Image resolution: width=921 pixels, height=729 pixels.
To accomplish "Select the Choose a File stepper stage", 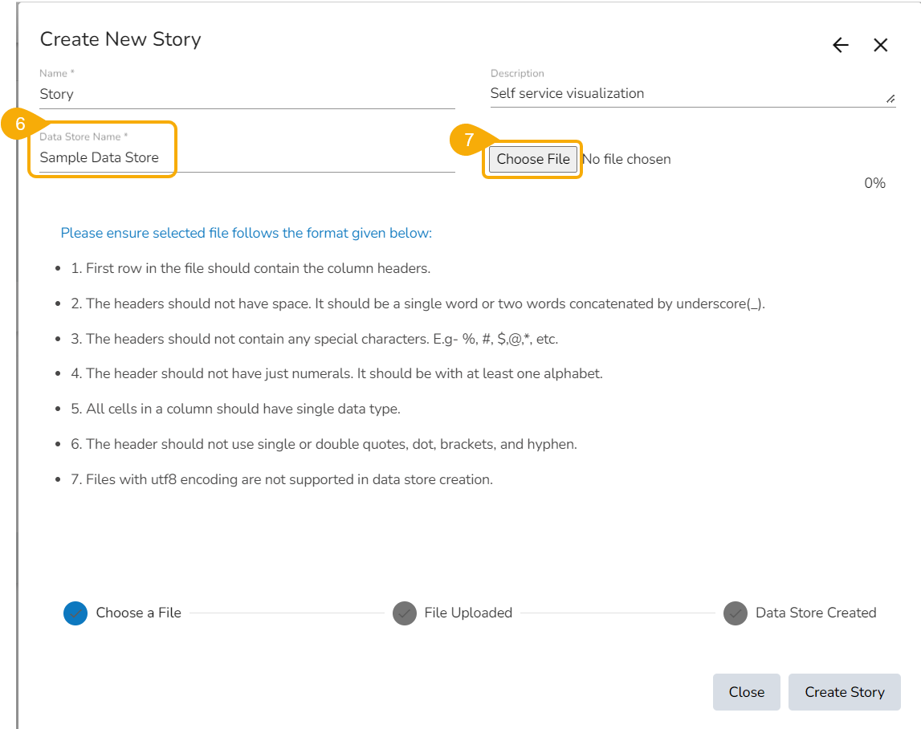I will pos(137,613).
